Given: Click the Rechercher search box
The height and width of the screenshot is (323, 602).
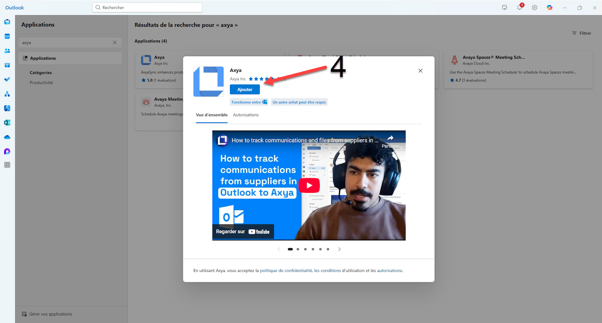Looking at the screenshot, I should coord(147,8).
